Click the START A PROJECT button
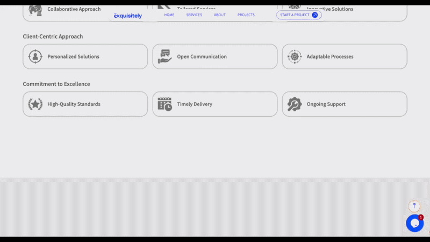 point(299,15)
